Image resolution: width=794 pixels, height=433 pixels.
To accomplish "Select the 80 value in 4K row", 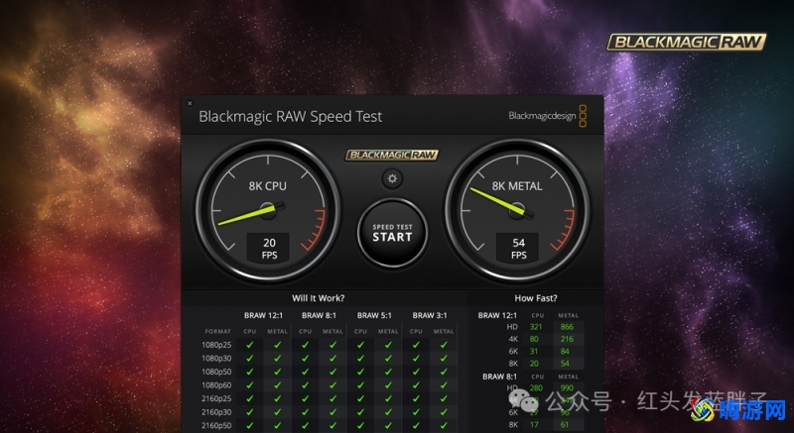I will pos(534,339).
